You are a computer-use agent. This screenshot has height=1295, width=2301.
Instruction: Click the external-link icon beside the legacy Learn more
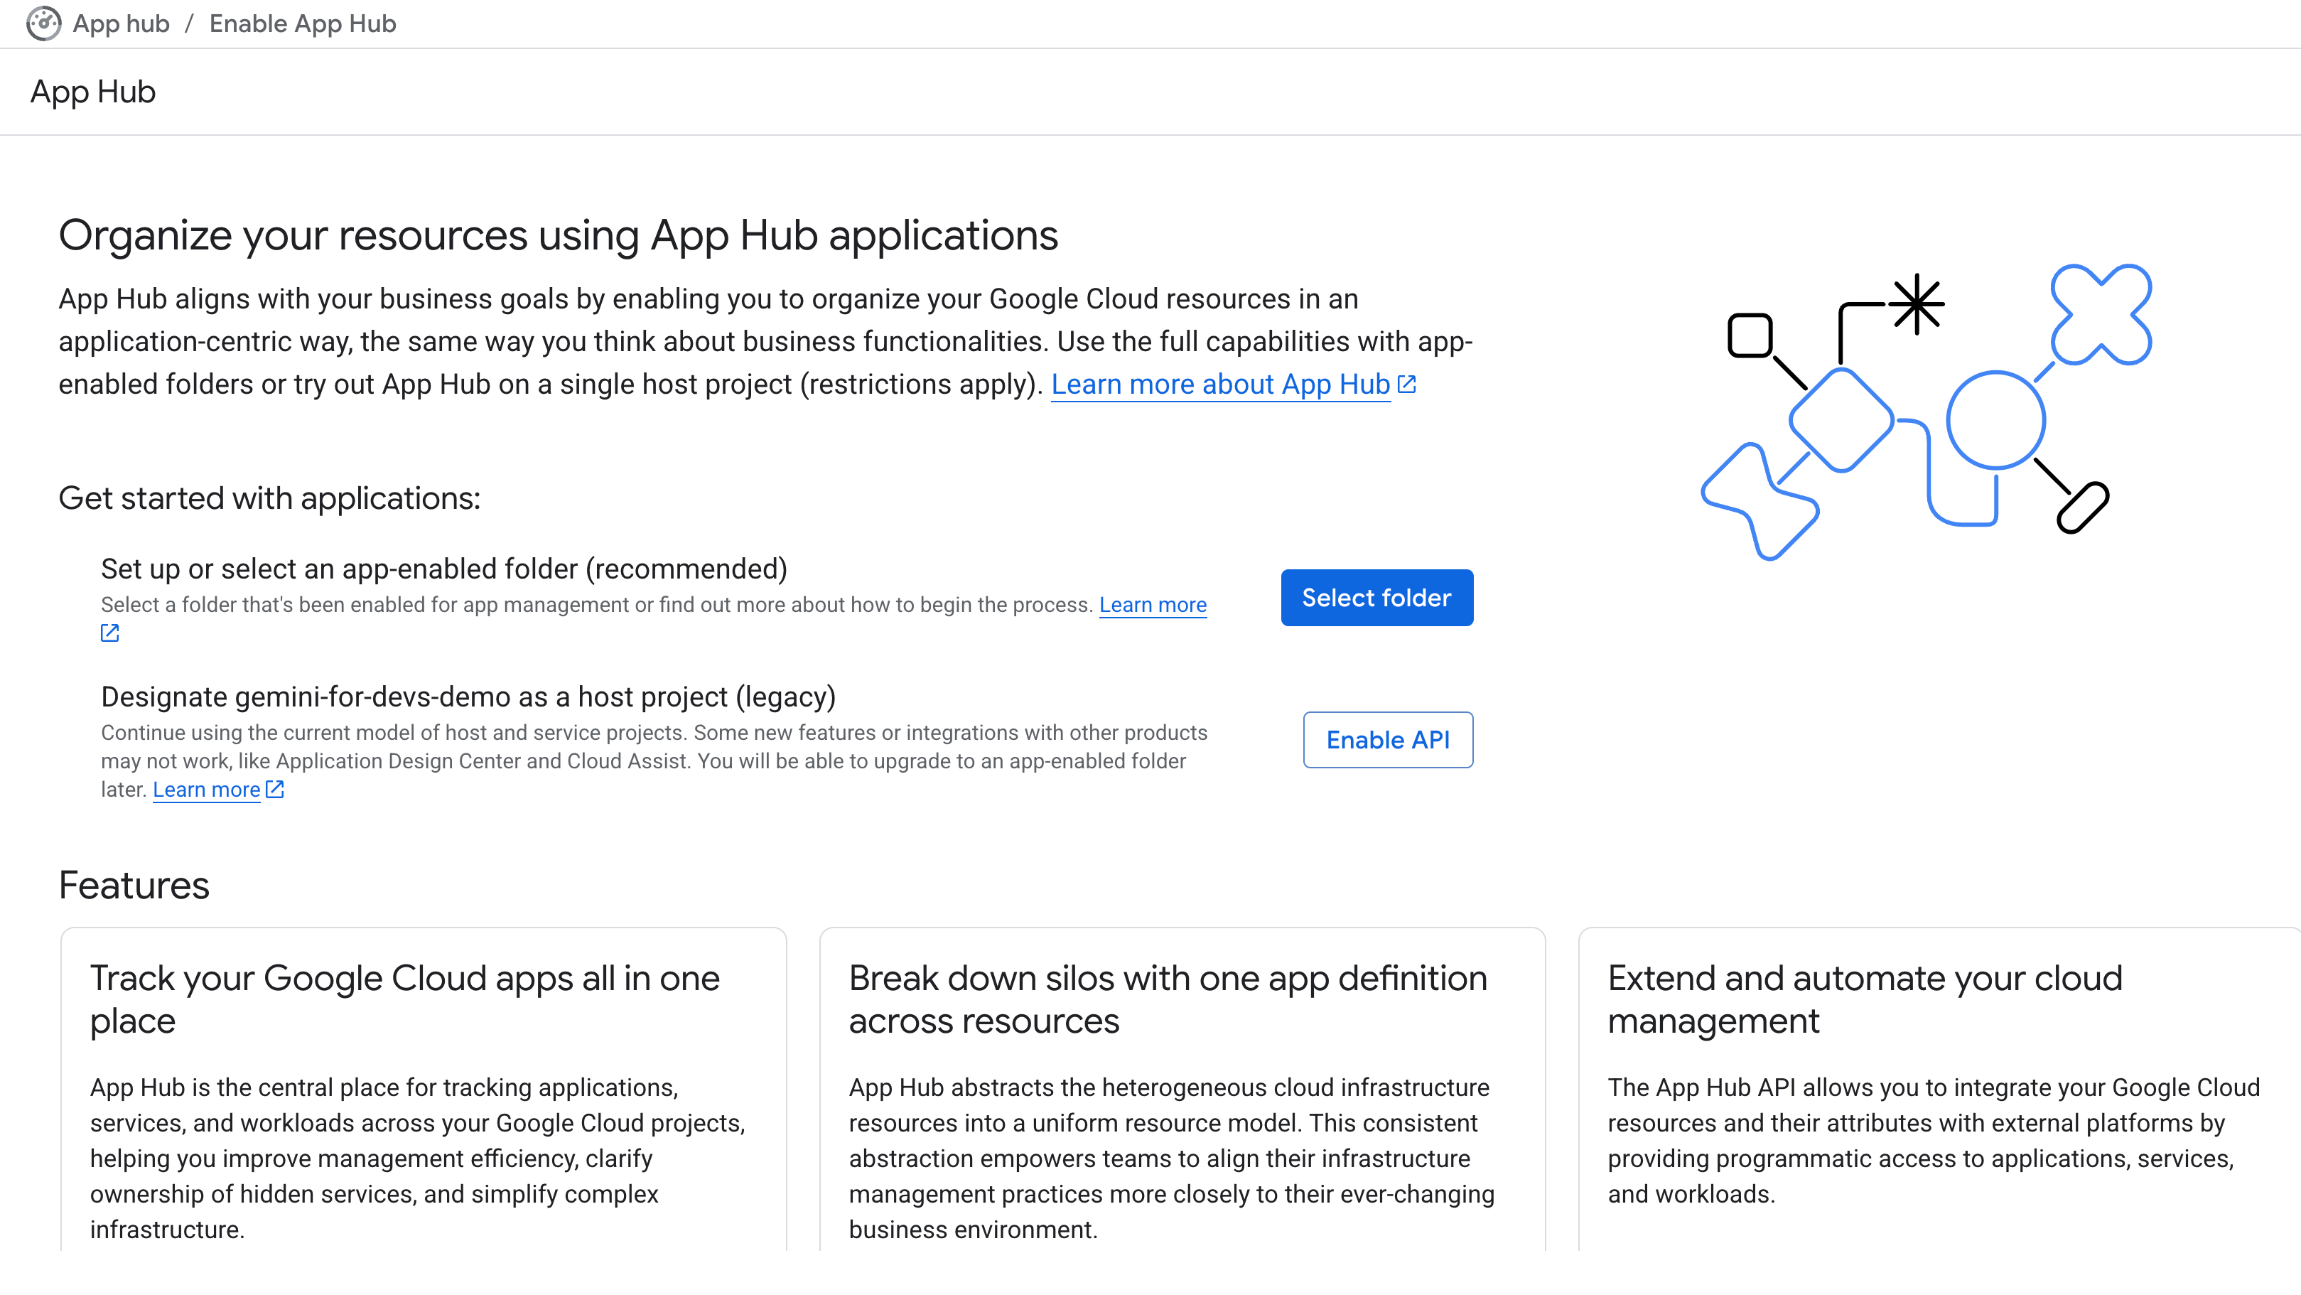pos(275,789)
